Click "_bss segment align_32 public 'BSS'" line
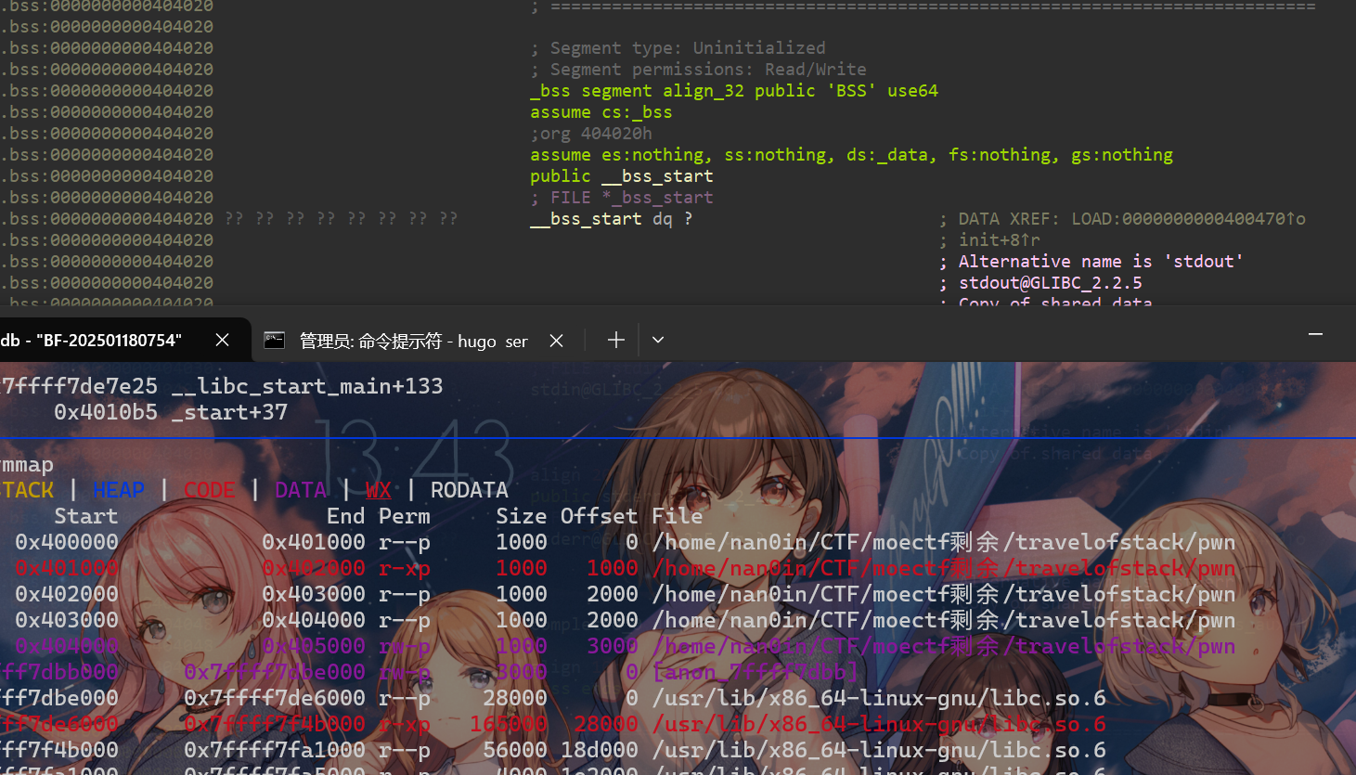The image size is (1356, 775). [734, 91]
